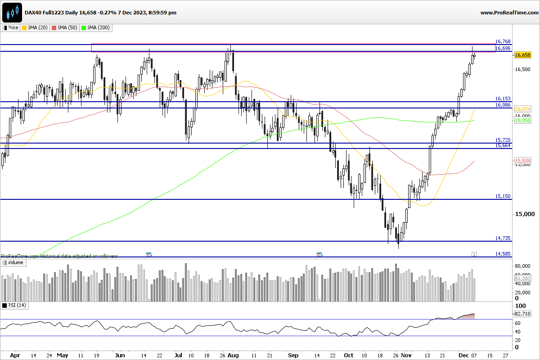Image resolution: width=540 pixels, height=360 pixels.
Task: Click the red 15,539 SMA value tag
Action: point(522,161)
